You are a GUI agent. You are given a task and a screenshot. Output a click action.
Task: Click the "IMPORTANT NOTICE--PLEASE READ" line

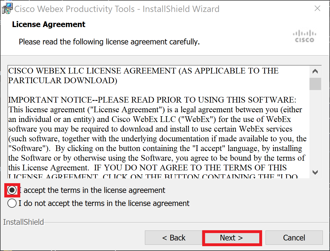(152, 100)
